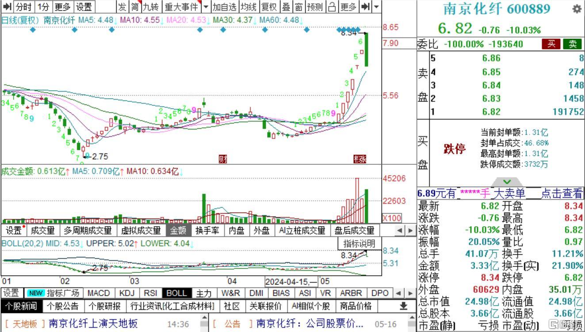Toggle the 预测 forecast option
Screen dimensions: 585x332
pyautogui.click(x=315, y=7)
